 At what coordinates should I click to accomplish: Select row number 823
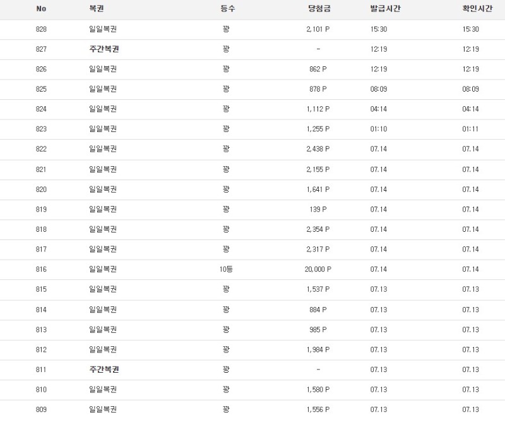pos(42,129)
